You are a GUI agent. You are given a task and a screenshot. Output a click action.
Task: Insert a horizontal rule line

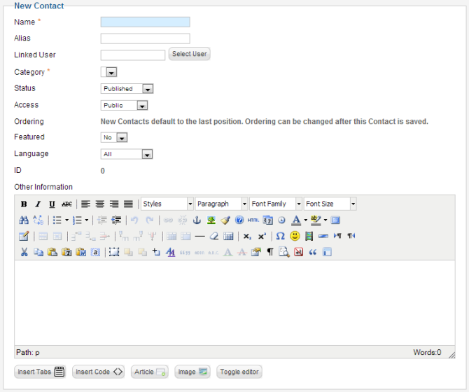(199, 237)
